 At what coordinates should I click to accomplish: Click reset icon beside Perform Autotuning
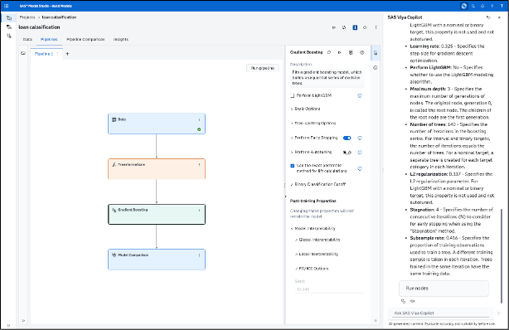click(x=360, y=153)
